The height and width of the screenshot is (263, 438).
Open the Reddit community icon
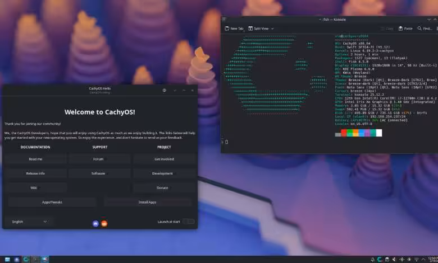pyautogui.click(x=104, y=223)
